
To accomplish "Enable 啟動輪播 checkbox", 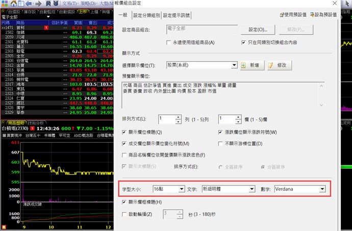I will 125,215.
